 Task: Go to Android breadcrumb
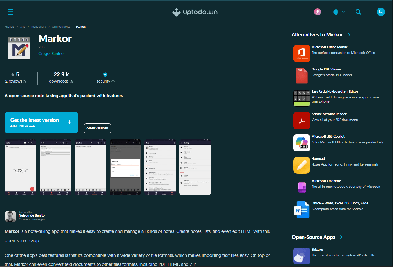point(10,27)
